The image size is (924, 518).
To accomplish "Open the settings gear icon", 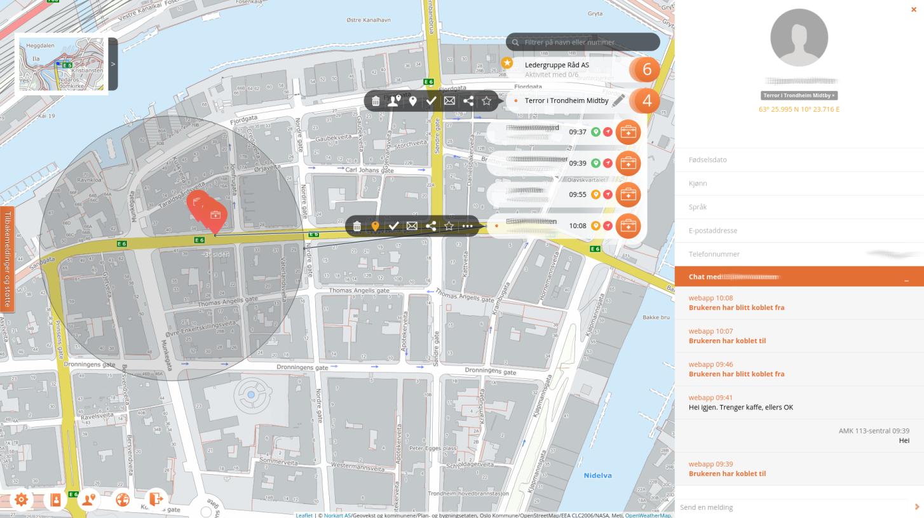I will [21, 500].
